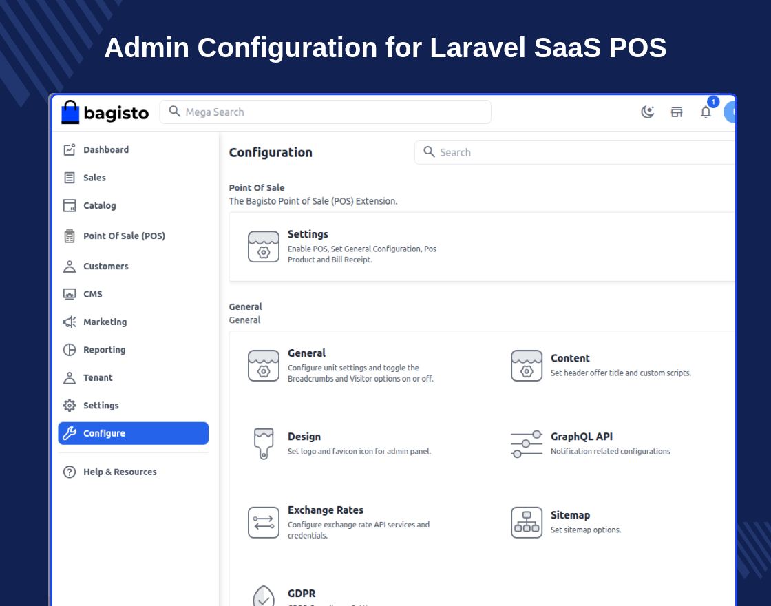Click the Marketing megaphone icon

[70, 322]
